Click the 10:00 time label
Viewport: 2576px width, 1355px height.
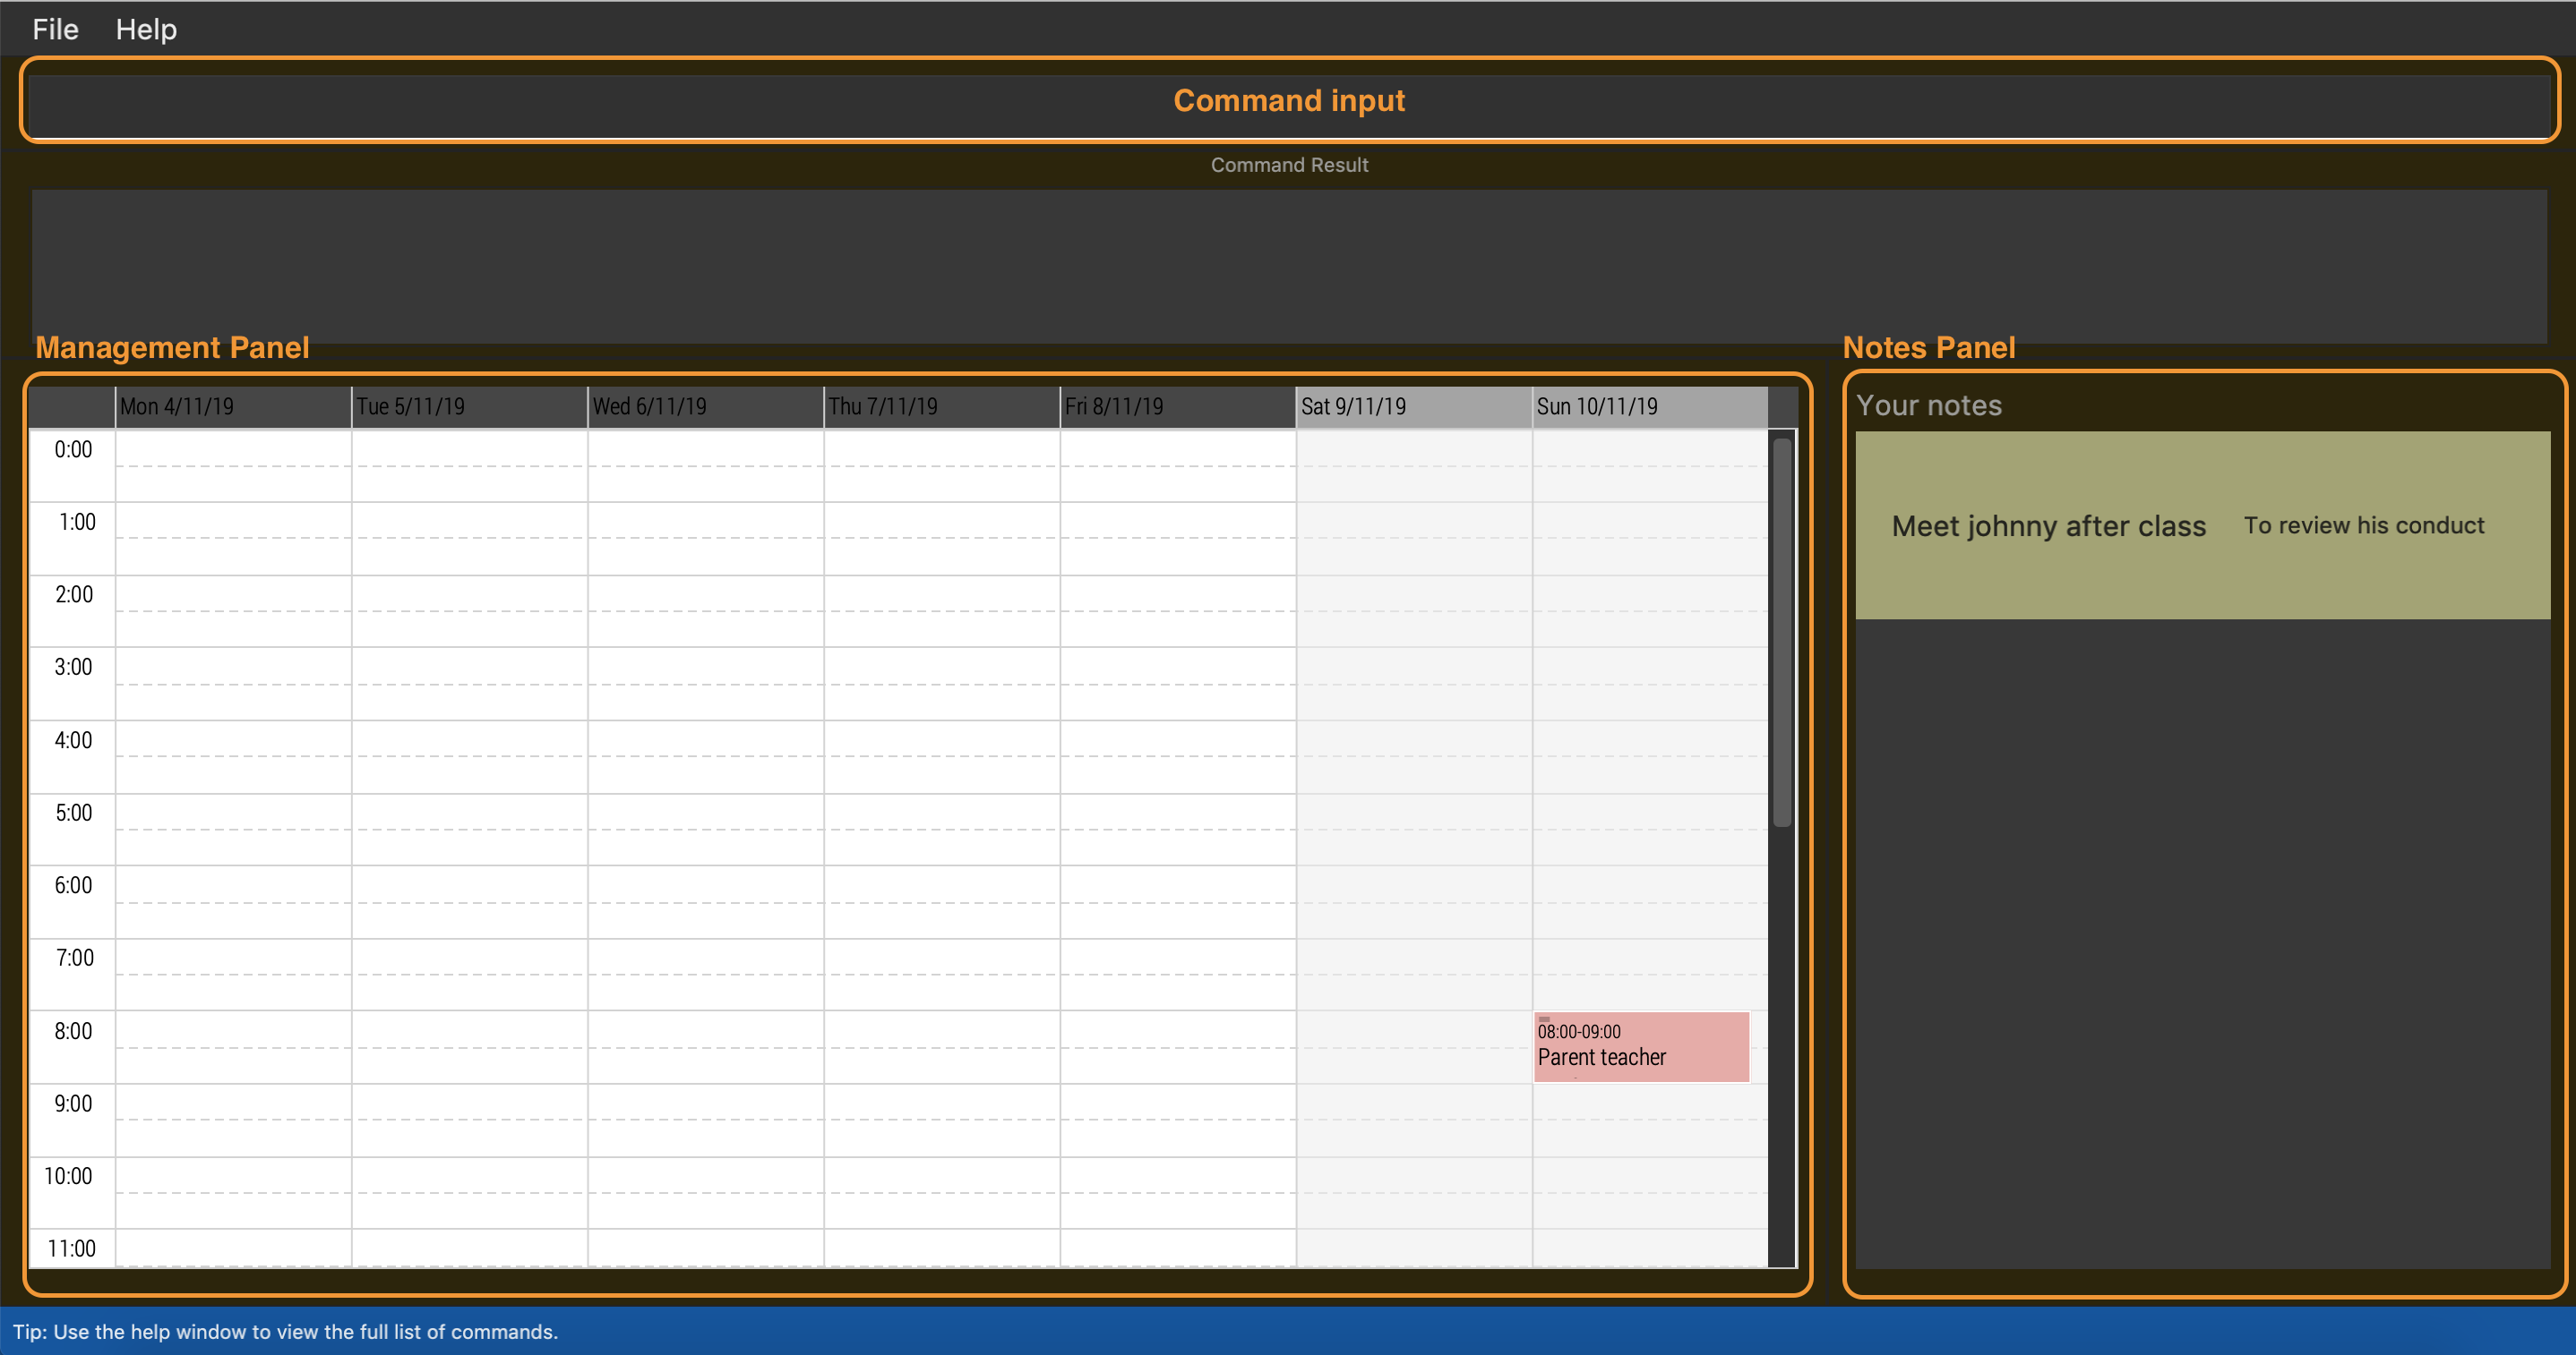pyautogui.click(x=68, y=1176)
